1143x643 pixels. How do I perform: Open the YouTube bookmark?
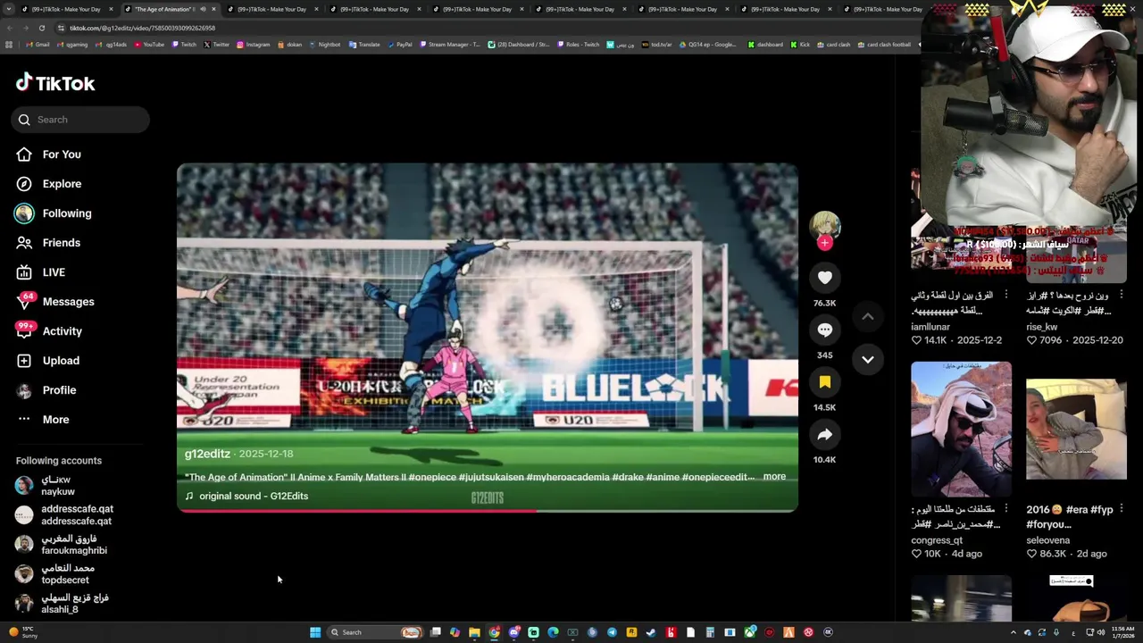pyautogui.click(x=148, y=45)
